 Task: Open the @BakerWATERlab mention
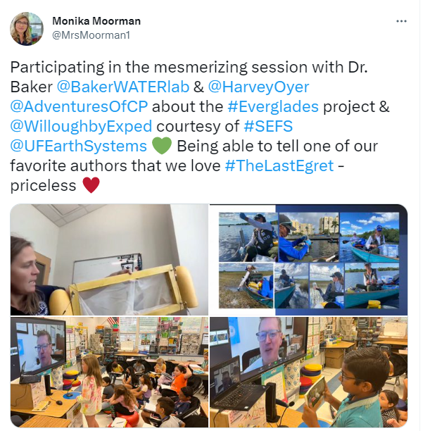click(123, 87)
